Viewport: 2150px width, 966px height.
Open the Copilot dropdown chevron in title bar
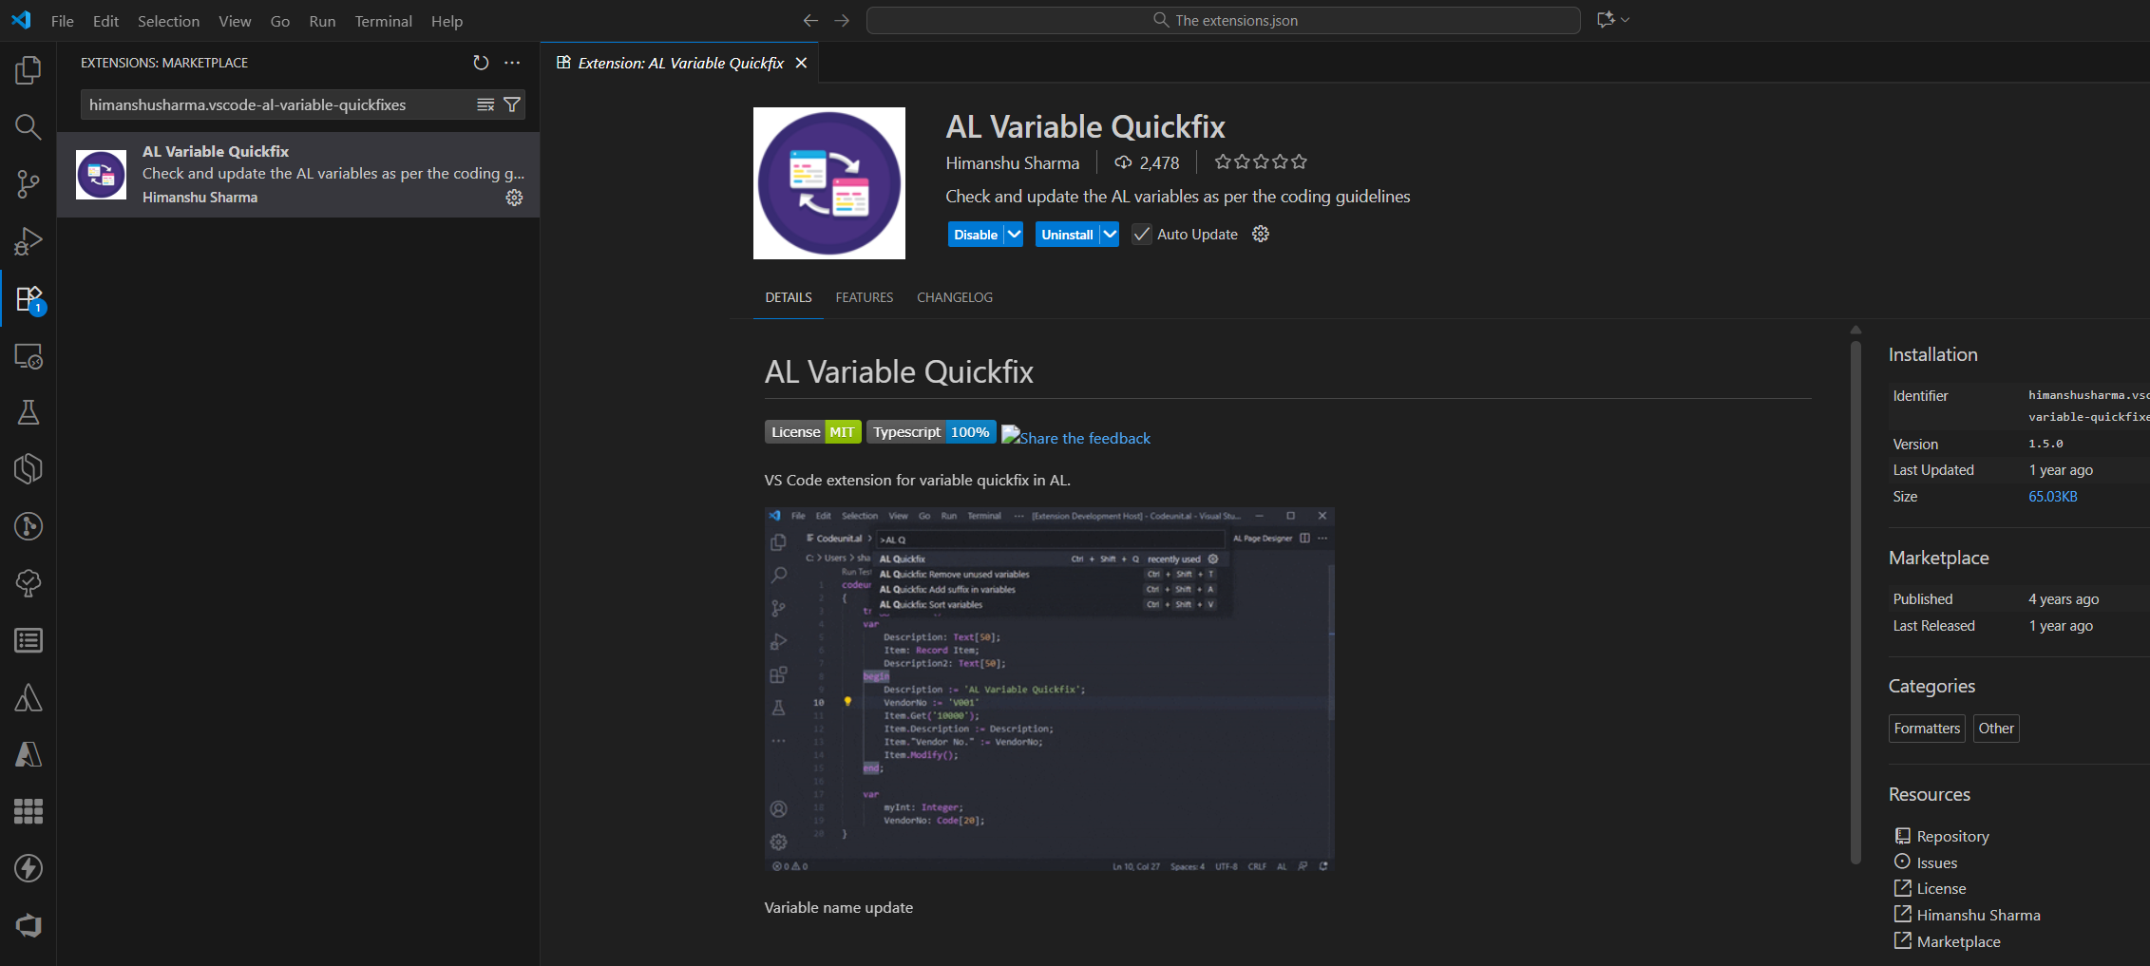click(1626, 20)
